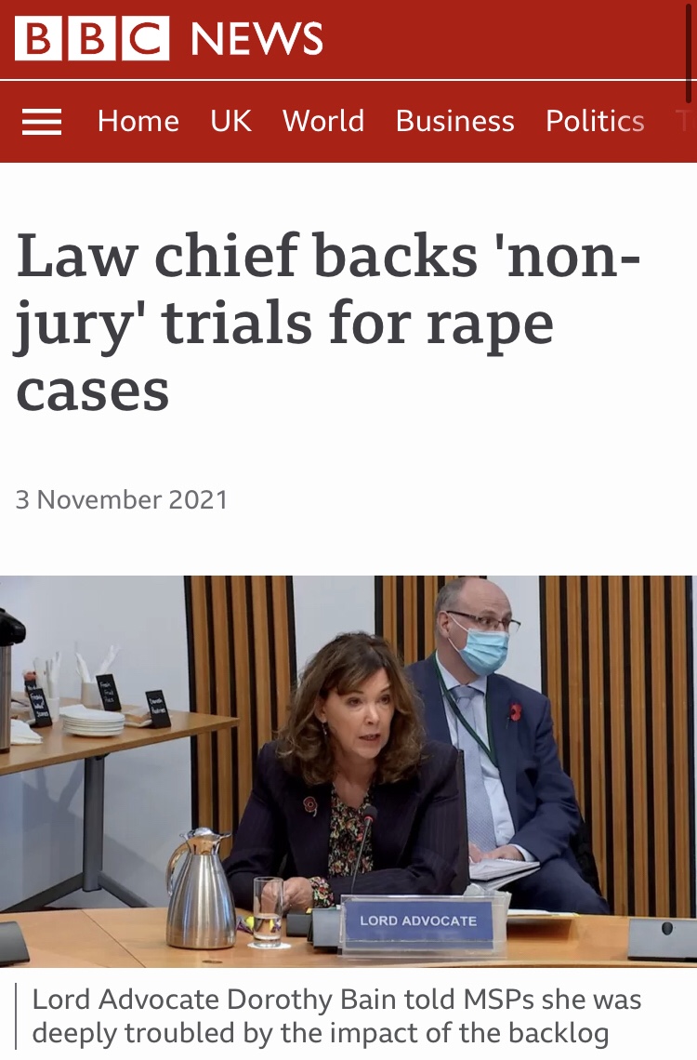Screen dimensions: 697x1060
Task: Click the middle B block of BBC logo
Action: (92, 38)
